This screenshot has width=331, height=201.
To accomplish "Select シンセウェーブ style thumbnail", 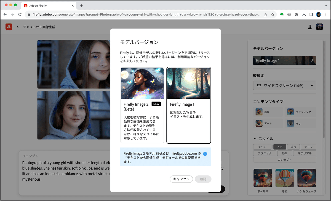I will tap(306, 178).
